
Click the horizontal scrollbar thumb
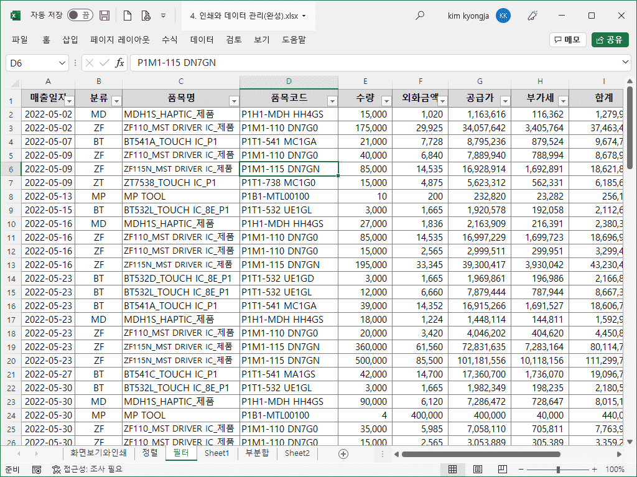pos(481,454)
